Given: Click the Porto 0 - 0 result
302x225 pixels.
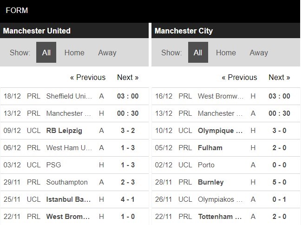Looking at the screenshot, I should coord(206,165).
